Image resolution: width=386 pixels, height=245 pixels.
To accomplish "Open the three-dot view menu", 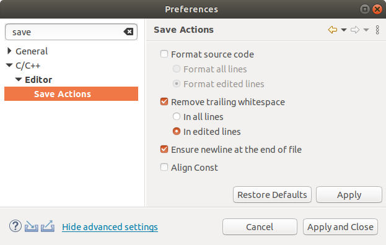I will pos(377,30).
